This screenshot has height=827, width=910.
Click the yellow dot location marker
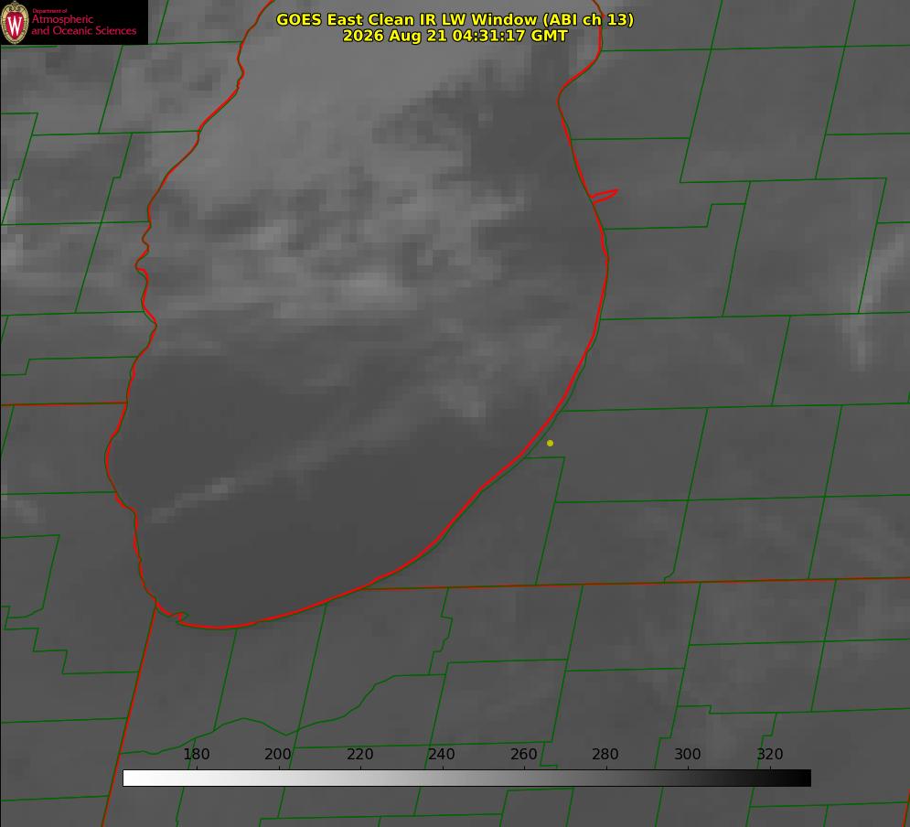(550, 443)
